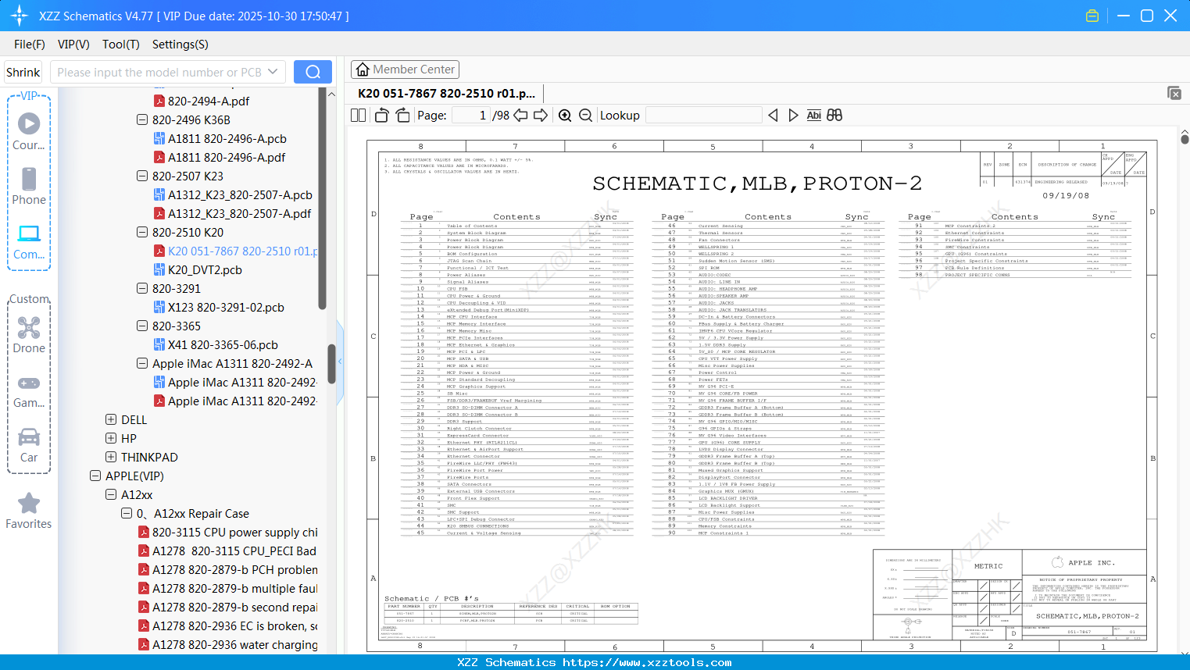Viewport: 1190px width, 670px height.
Task: Open the Car category
Action: point(29,445)
